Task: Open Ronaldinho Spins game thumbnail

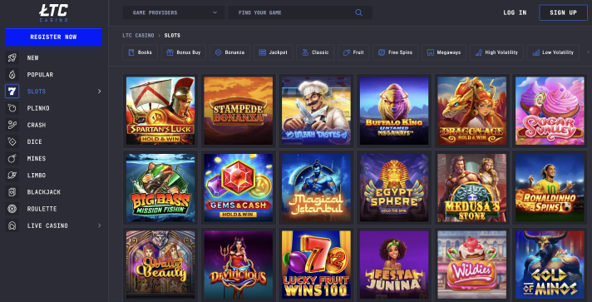Action: pos(550,188)
